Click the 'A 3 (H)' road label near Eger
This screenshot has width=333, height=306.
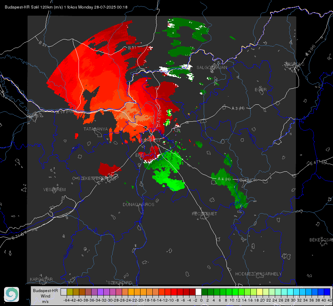[x=238, y=108]
